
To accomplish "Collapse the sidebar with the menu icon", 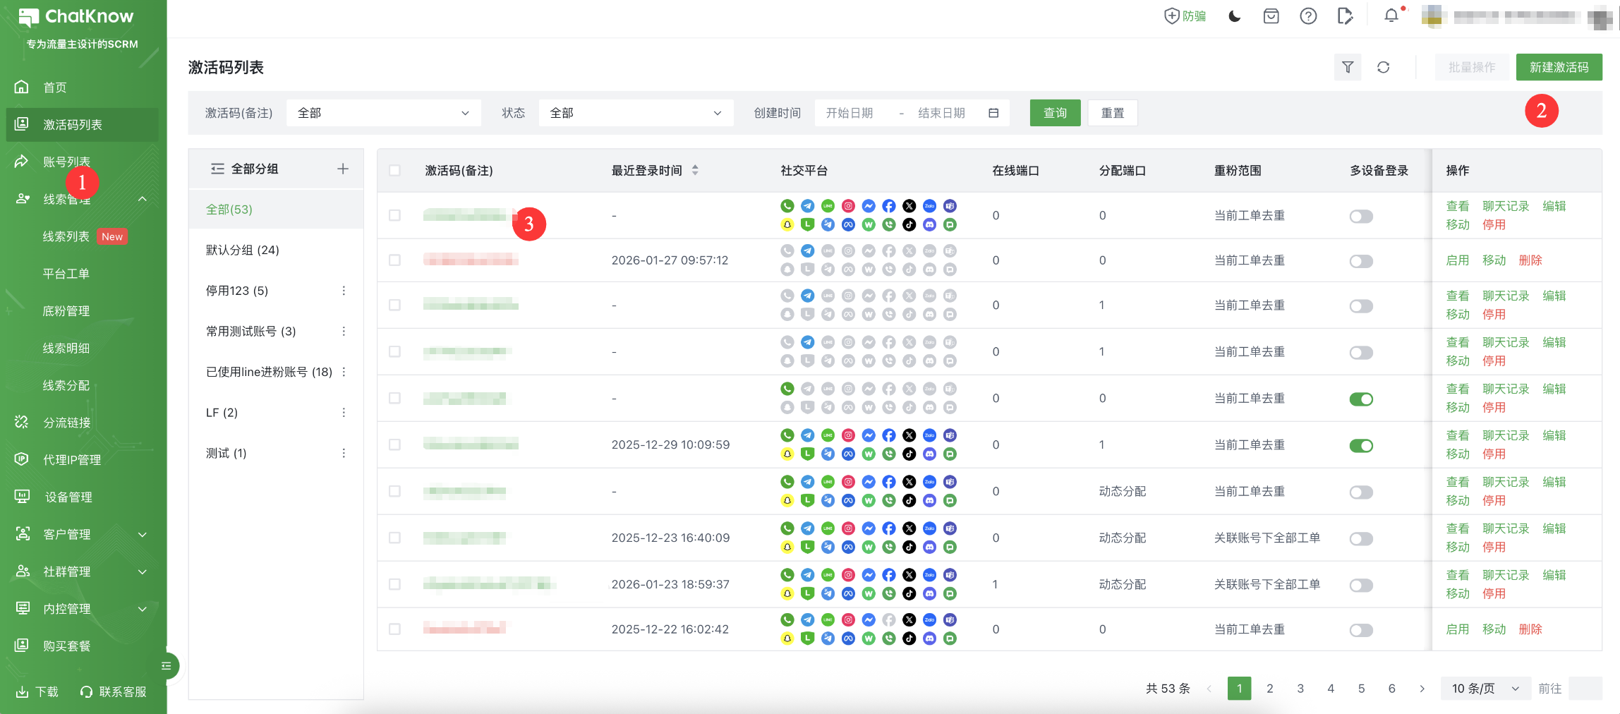I will tap(167, 665).
